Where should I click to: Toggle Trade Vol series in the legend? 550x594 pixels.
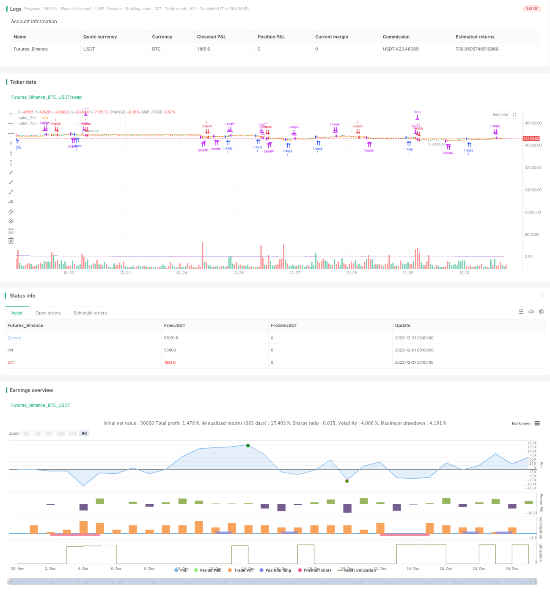point(240,570)
